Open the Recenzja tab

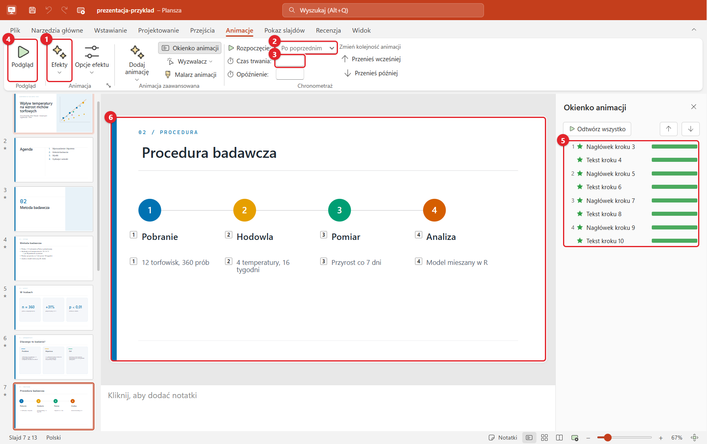coord(328,31)
